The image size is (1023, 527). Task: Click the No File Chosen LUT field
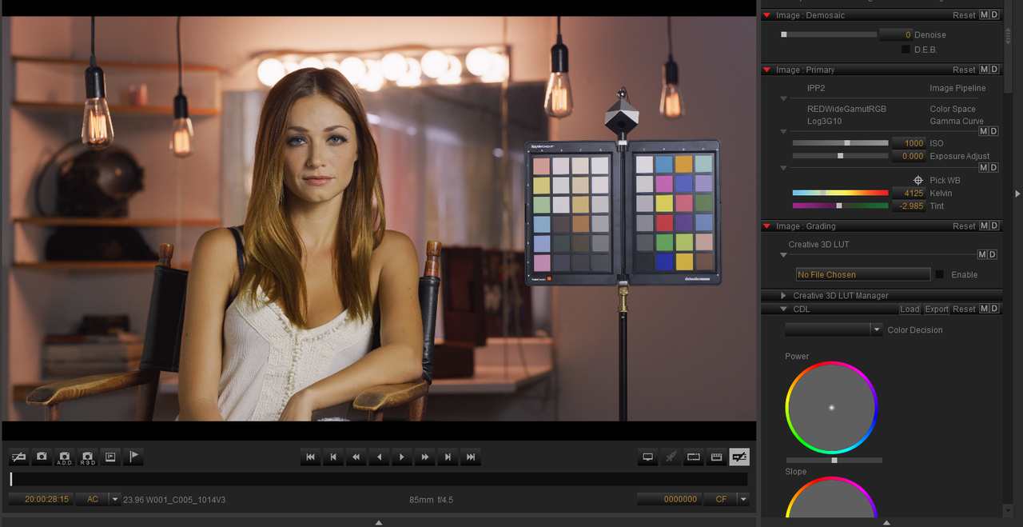(863, 274)
